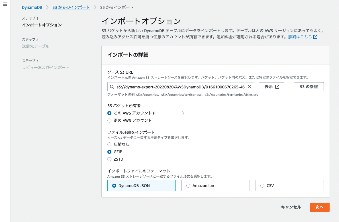Select the 圧縮なし compression option
Viewport: 339px width, 222px height.
pos(109,144)
